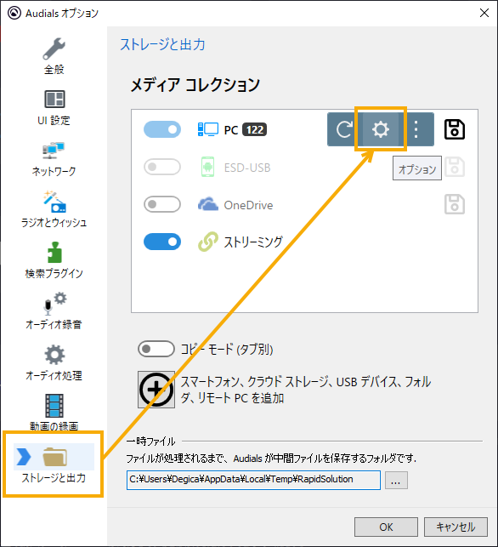Open the three-dot menu for PC
This screenshot has width=498, height=547.
coord(416,129)
